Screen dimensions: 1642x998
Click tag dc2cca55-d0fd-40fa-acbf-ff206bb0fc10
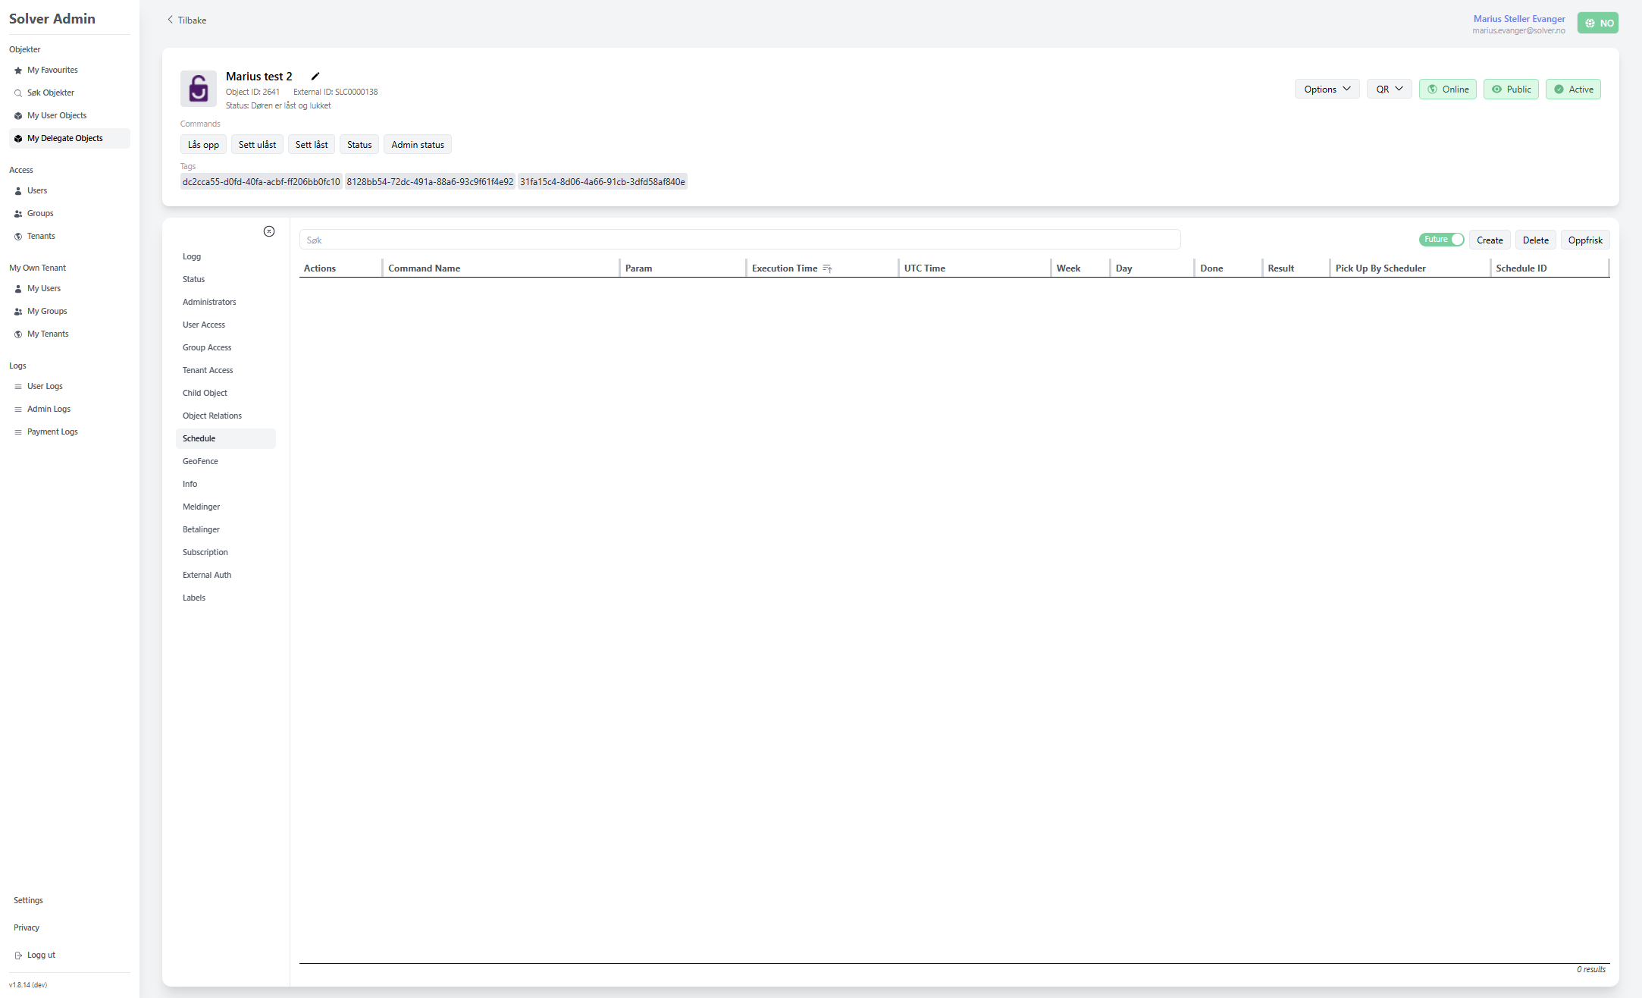pyautogui.click(x=261, y=182)
